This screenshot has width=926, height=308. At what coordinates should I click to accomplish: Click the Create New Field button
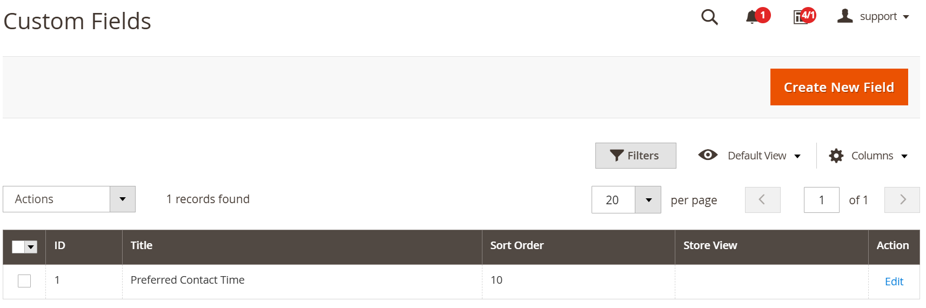839,87
